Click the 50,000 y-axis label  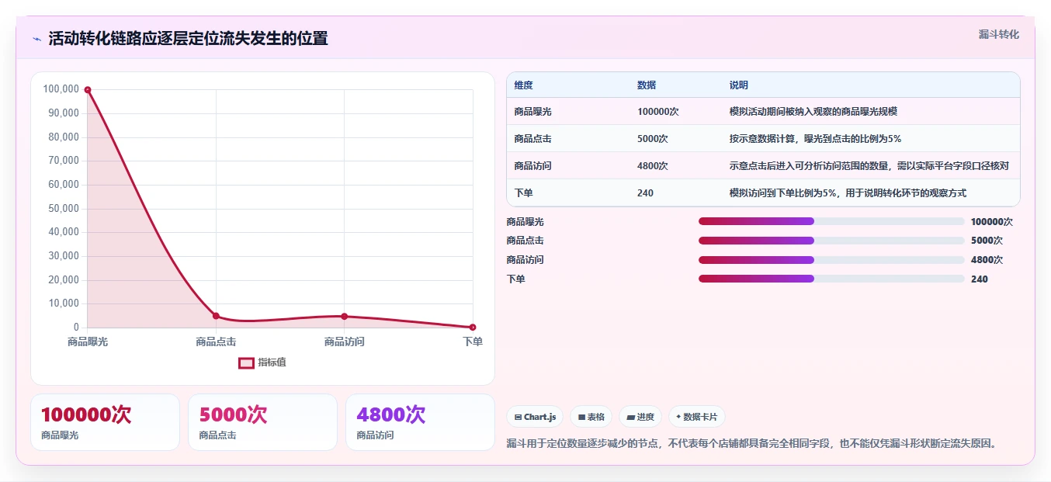coord(64,209)
